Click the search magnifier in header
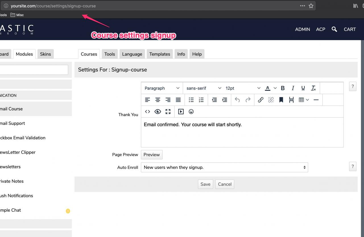364x237 pixels. (334, 29)
